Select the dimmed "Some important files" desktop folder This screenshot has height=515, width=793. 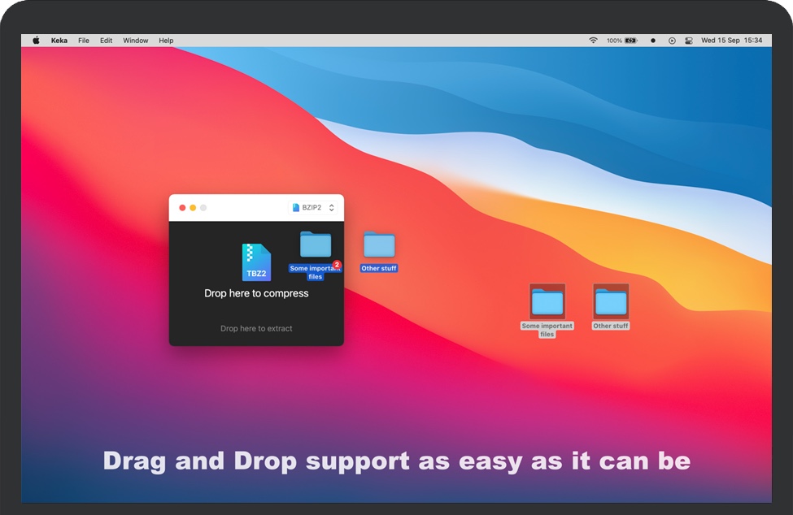pyautogui.click(x=547, y=302)
